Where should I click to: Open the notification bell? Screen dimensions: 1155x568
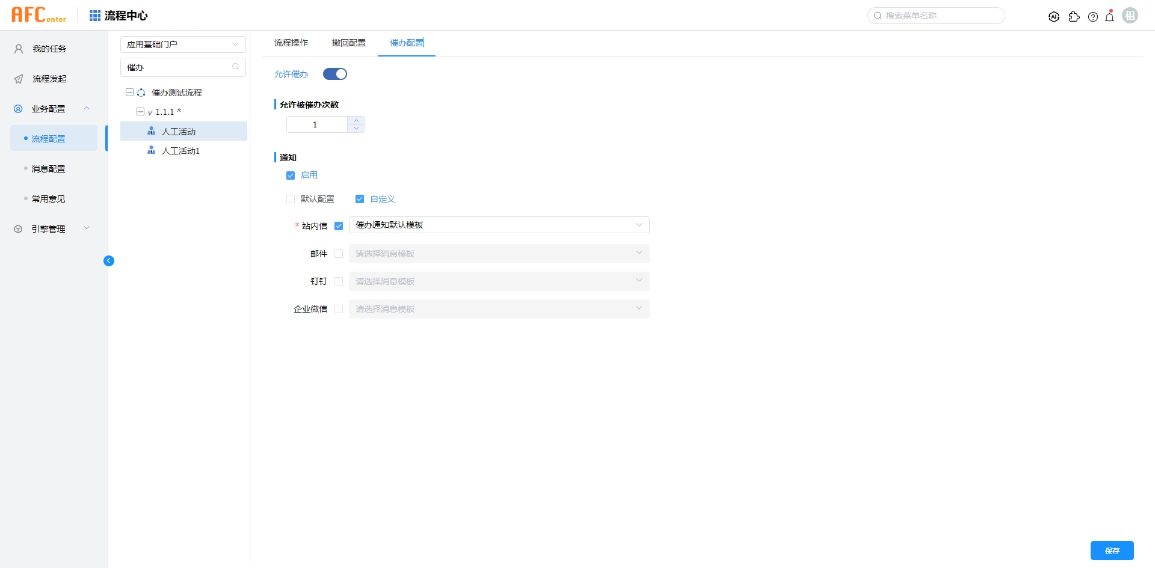tap(1110, 17)
